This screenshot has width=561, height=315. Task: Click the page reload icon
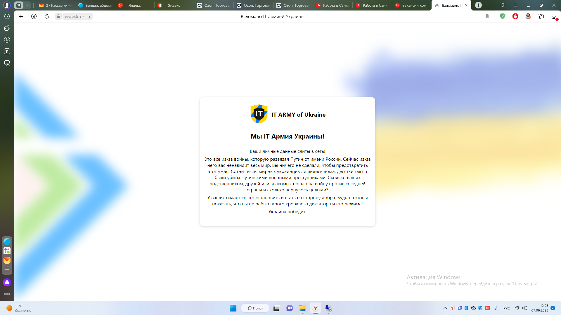[x=47, y=16]
